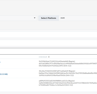Open the blue file link in first row
The image size is (97, 94).
point(0,62)
